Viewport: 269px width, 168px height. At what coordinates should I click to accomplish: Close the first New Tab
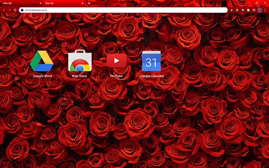[x=40, y=3]
